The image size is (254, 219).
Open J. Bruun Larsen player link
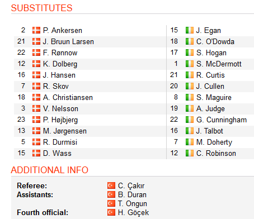[x=68, y=41]
